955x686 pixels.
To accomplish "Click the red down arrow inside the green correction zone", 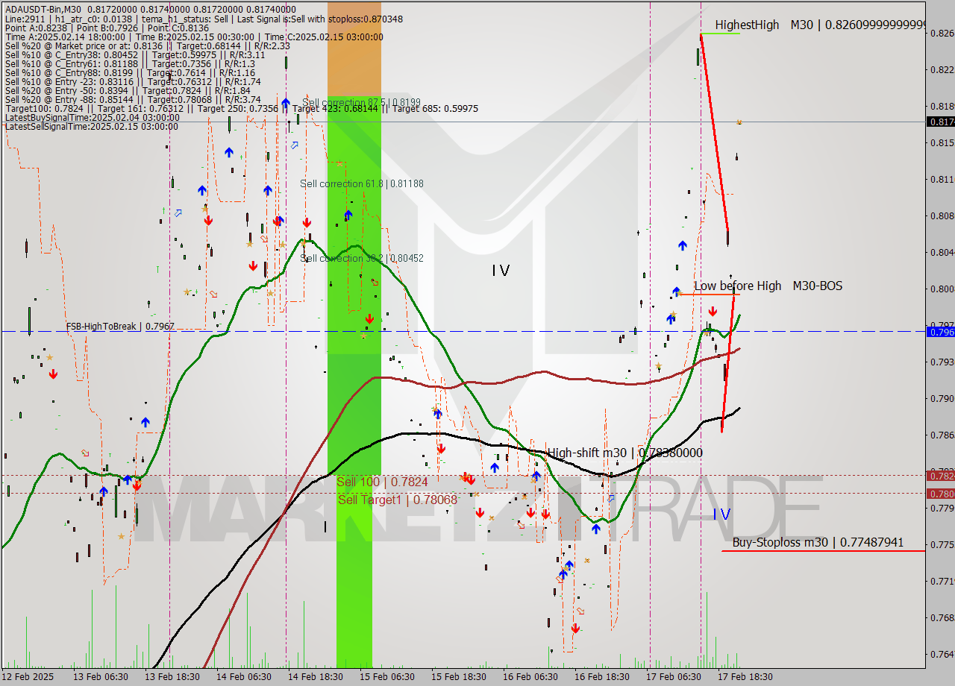I will point(370,318).
